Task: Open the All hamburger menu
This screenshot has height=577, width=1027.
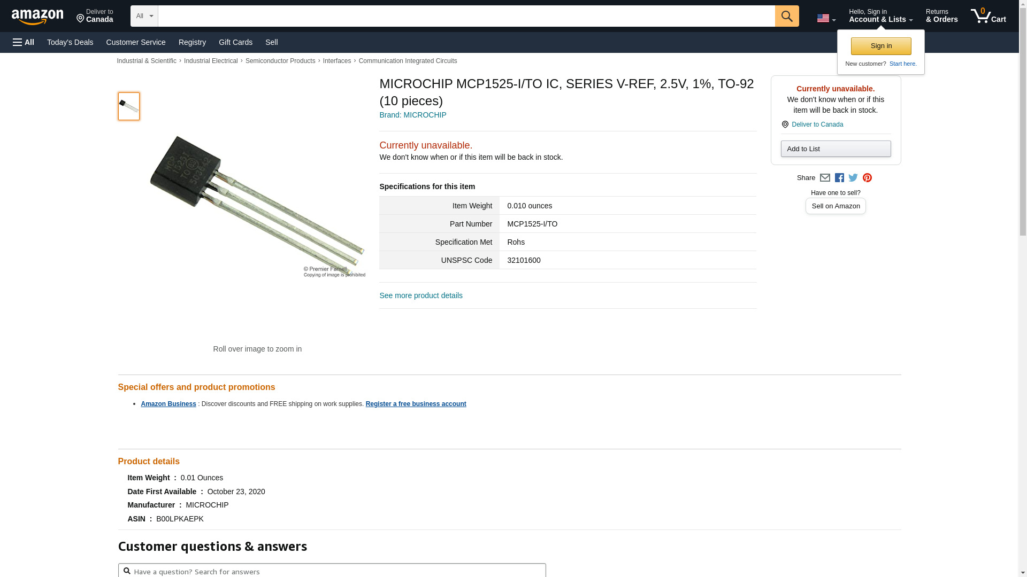Action: pos(24,42)
